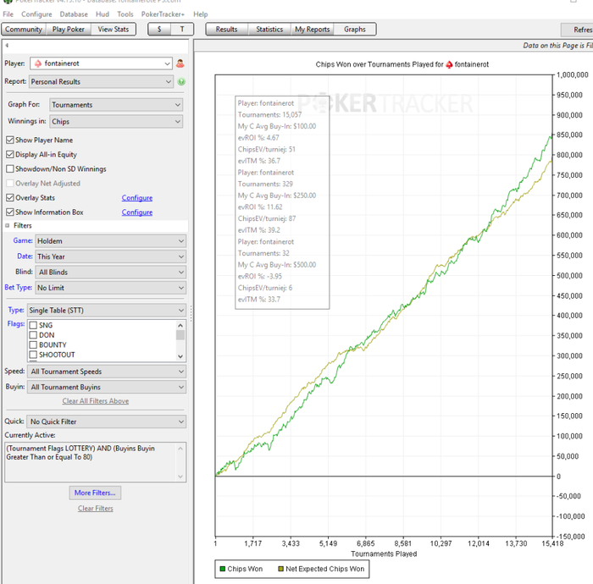593x584 pixels.
Task: Open the Hud menu
Action: (103, 14)
